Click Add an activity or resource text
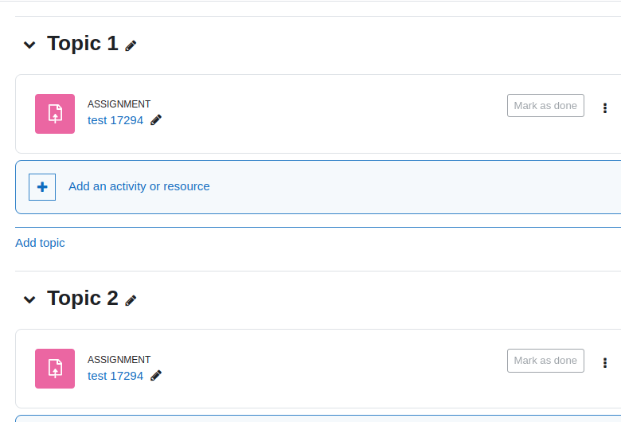 (139, 186)
